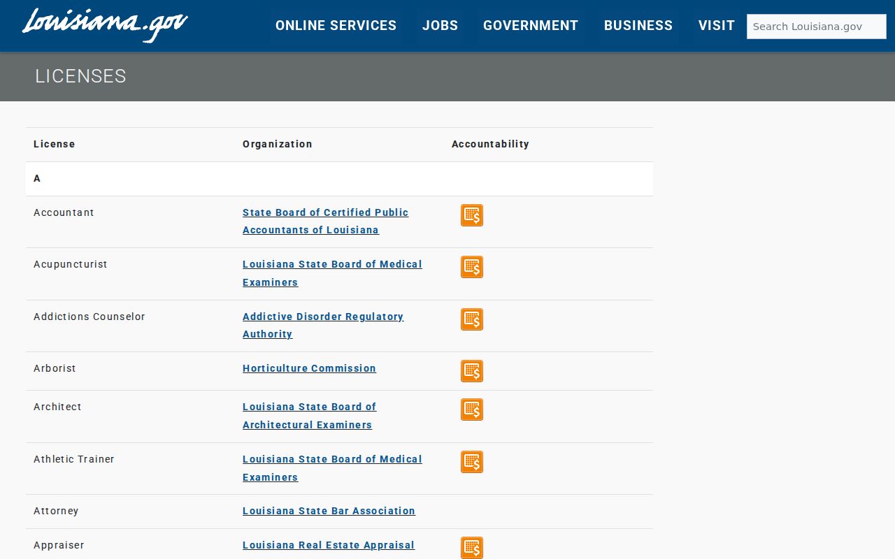Open Louisiana State Bar Association link
The height and width of the screenshot is (559, 895).
coord(329,511)
